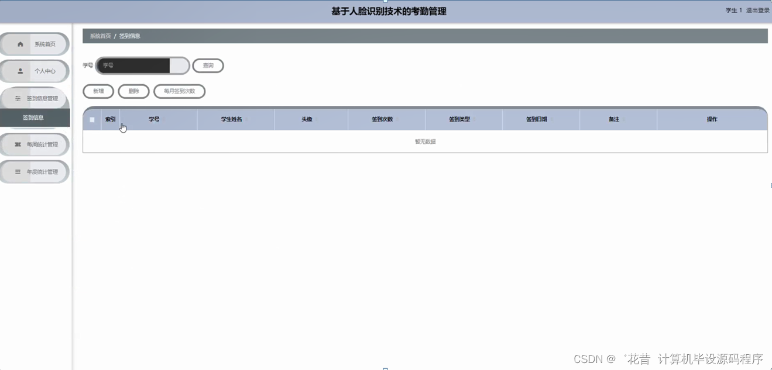
Task: Click the home icon beside 系统首页
Action: click(20, 44)
